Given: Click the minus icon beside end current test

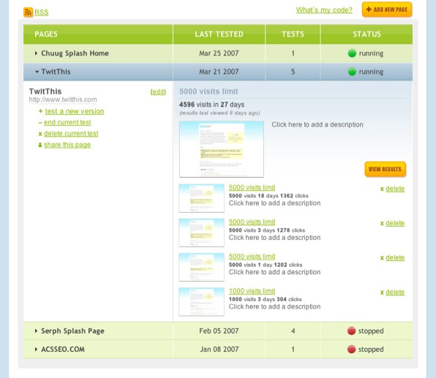Looking at the screenshot, I should (40, 123).
